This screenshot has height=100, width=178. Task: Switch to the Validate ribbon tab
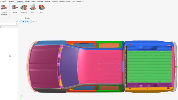[x=40, y=1]
